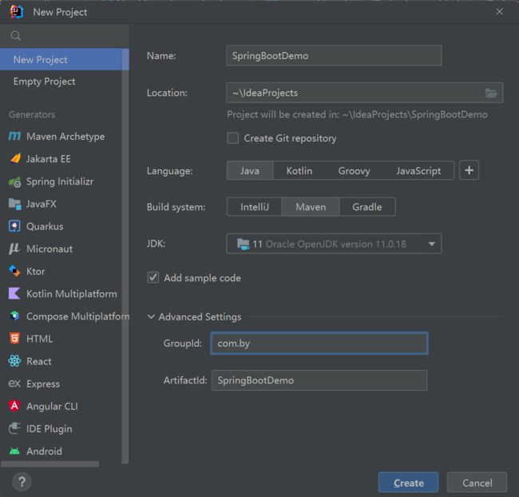Select New Project in sidebar
The width and height of the screenshot is (519, 497).
pos(61,60)
